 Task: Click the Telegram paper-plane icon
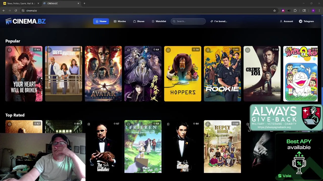(301, 21)
